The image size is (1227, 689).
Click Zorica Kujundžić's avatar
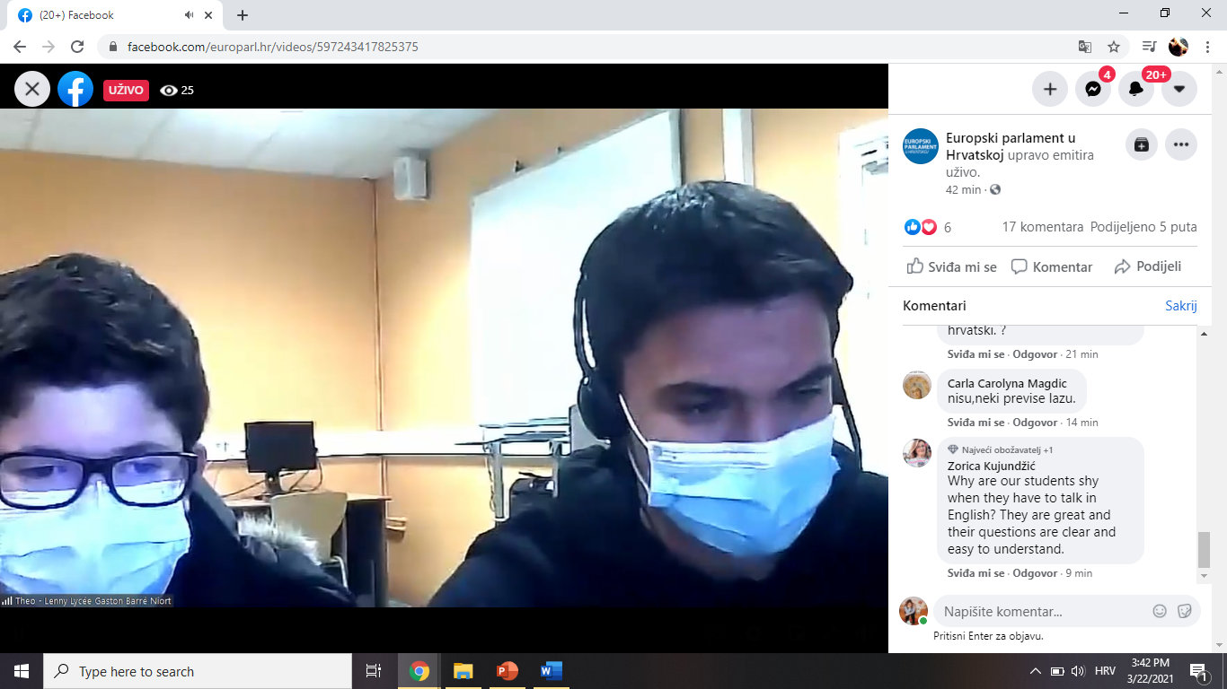coord(917,453)
